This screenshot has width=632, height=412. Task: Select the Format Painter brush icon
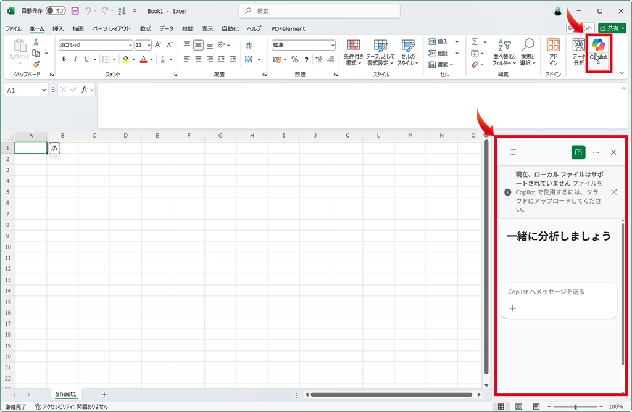(x=36, y=64)
